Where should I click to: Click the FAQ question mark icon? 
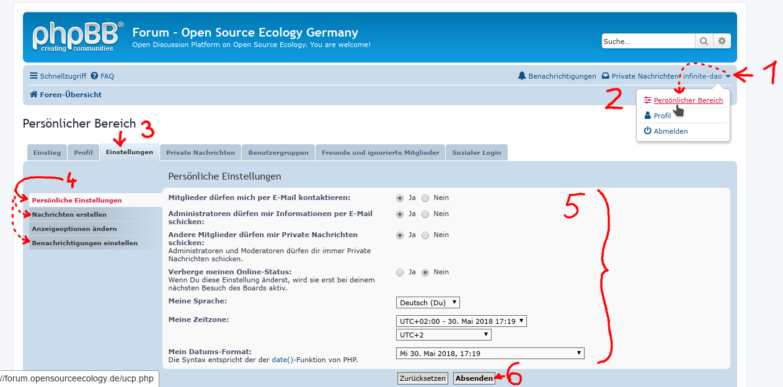[x=94, y=76]
